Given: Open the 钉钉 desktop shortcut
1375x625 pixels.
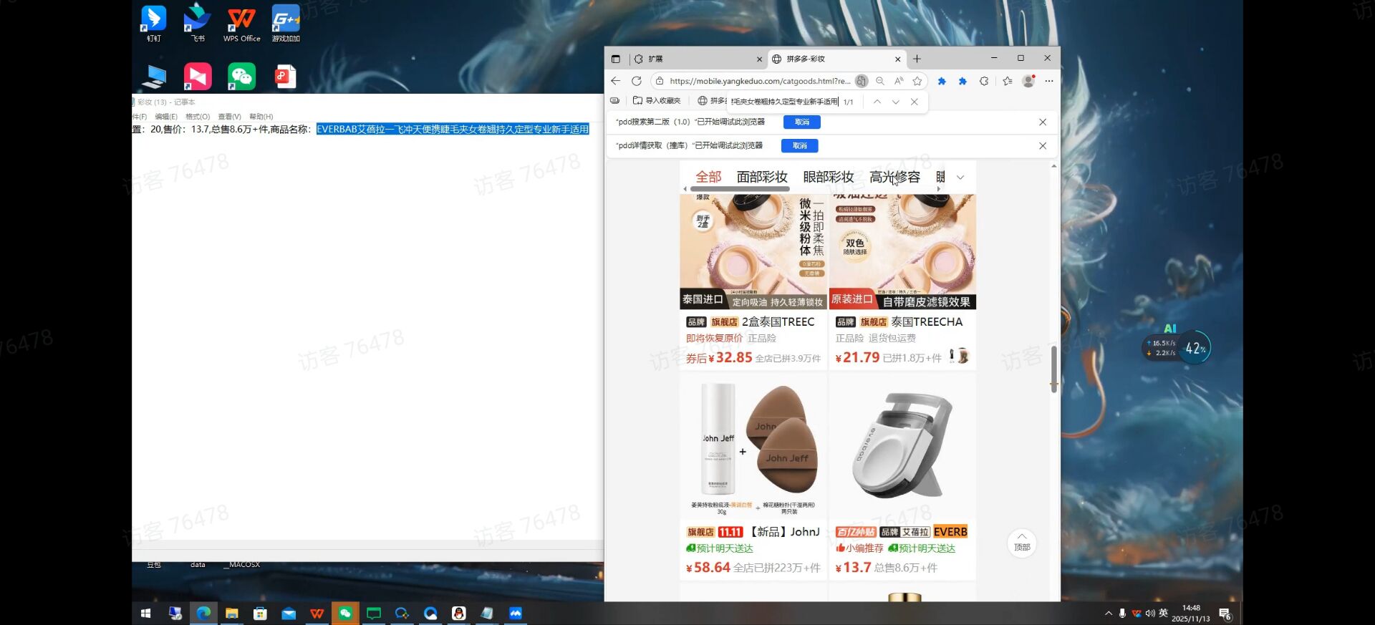Looking at the screenshot, I should tap(153, 23).
